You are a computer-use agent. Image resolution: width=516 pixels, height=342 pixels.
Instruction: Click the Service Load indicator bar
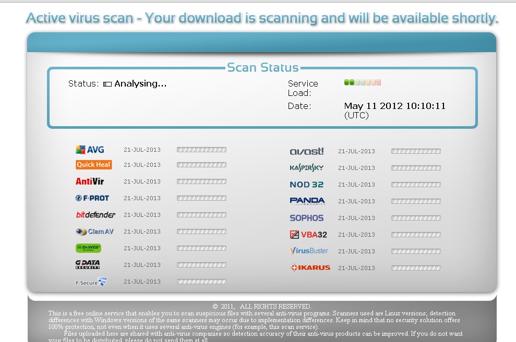coord(362,82)
